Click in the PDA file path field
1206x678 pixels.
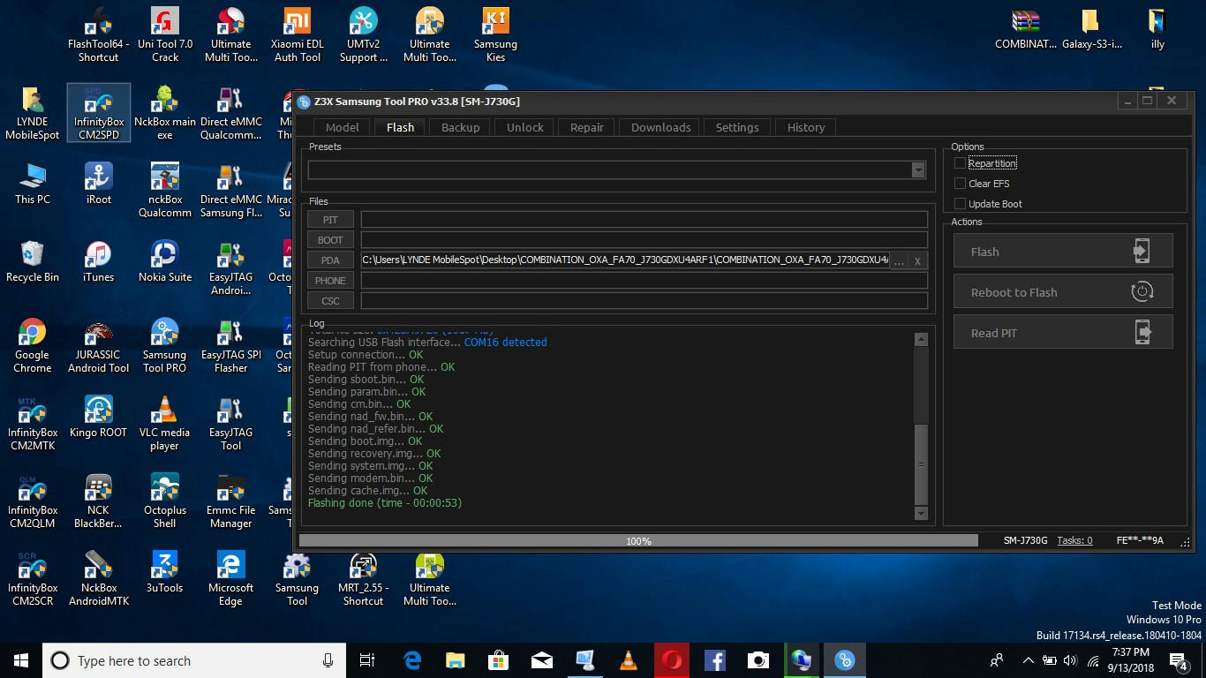625,260
